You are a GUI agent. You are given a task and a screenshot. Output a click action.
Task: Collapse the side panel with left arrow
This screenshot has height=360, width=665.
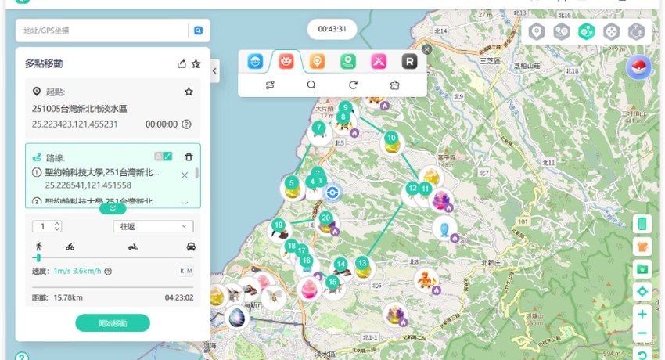pyautogui.click(x=214, y=70)
